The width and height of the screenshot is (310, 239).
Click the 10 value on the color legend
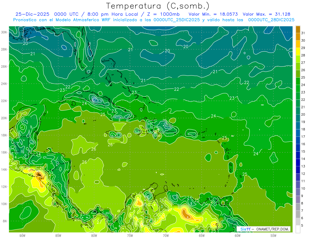coord(303,188)
